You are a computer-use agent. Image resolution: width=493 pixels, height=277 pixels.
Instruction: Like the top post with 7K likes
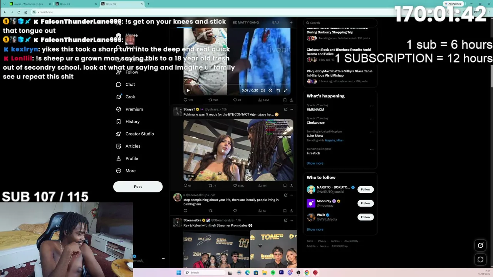click(237, 100)
